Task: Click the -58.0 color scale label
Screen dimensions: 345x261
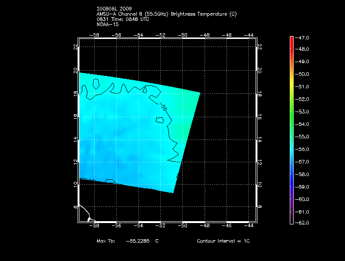Action: [x=304, y=174]
